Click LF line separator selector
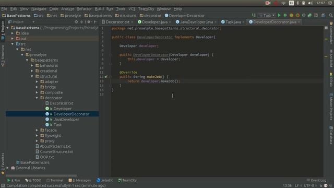The height and width of the screenshot is (188, 334). 298,186
